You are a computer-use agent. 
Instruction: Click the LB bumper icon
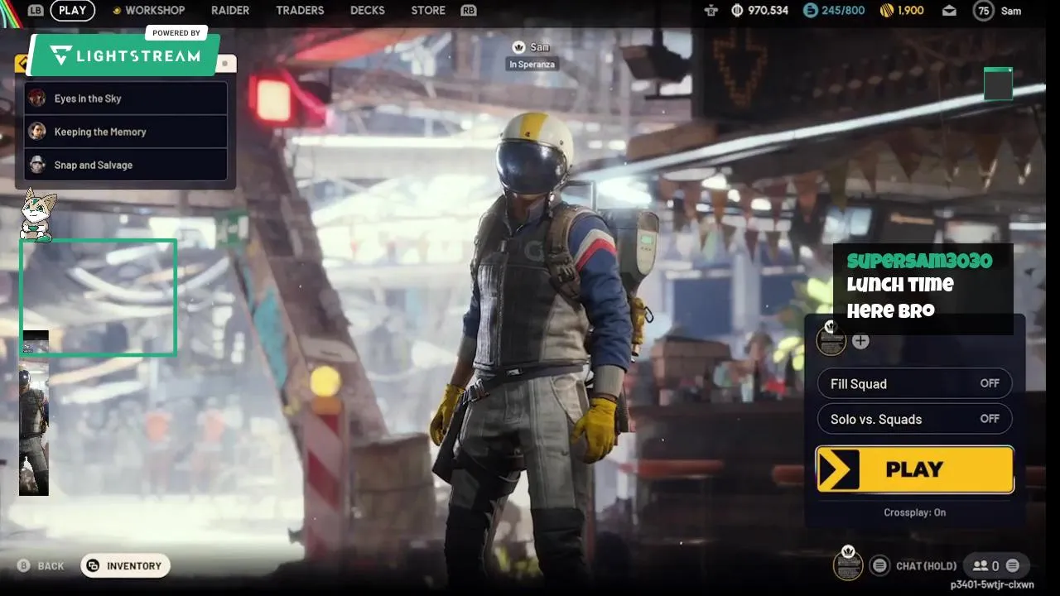pos(36,11)
